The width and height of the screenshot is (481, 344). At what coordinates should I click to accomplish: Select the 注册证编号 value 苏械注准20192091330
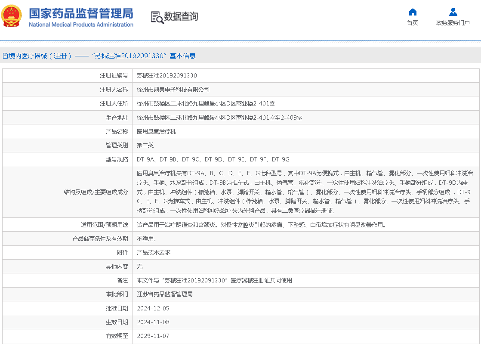tap(167, 75)
